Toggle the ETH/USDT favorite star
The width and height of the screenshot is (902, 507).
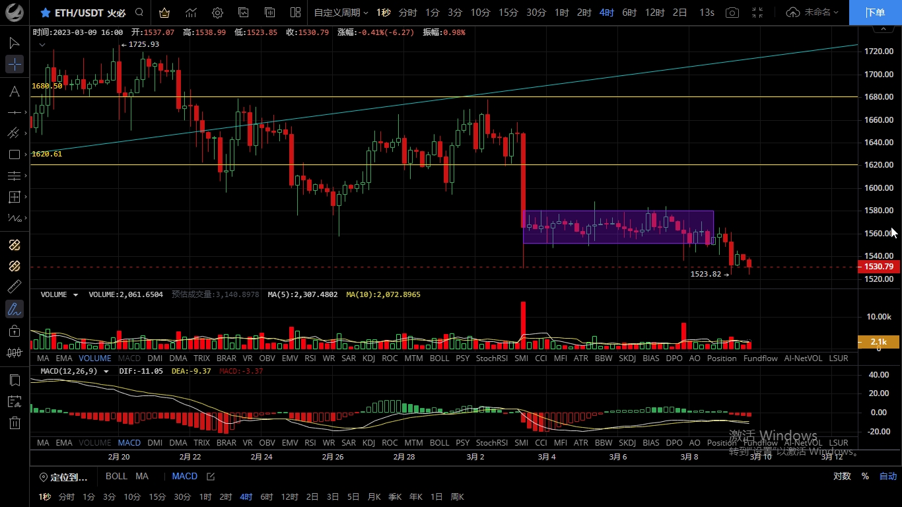tap(45, 13)
